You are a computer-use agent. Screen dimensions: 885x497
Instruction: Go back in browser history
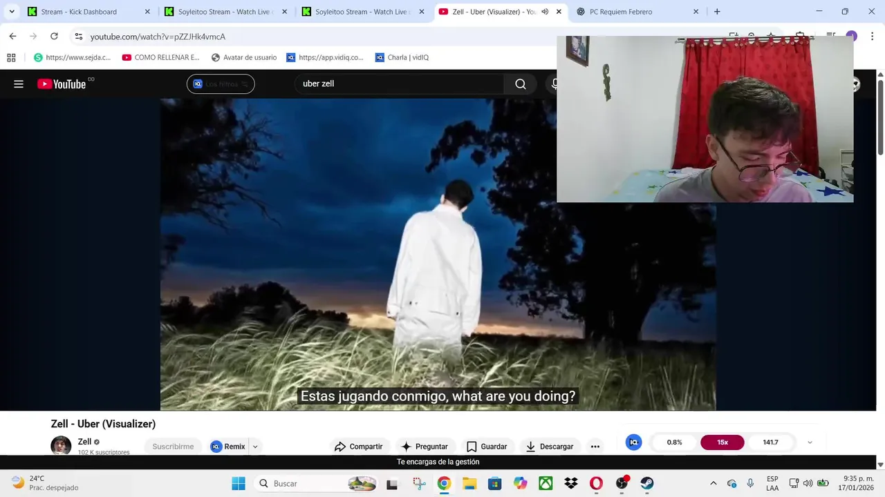12,37
